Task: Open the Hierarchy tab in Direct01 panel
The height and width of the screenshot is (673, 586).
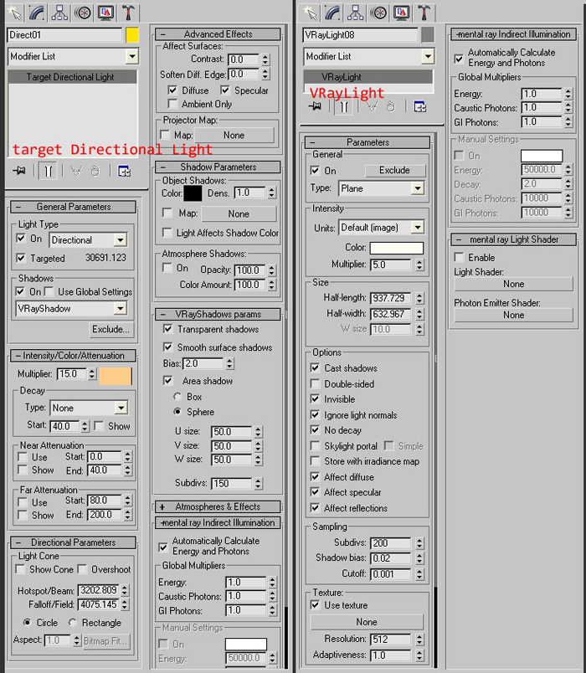Action: [59, 12]
